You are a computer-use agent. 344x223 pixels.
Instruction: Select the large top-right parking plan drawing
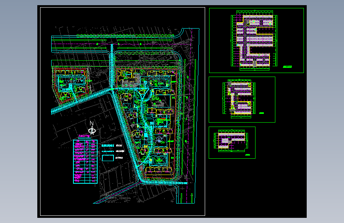click(254, 40)
